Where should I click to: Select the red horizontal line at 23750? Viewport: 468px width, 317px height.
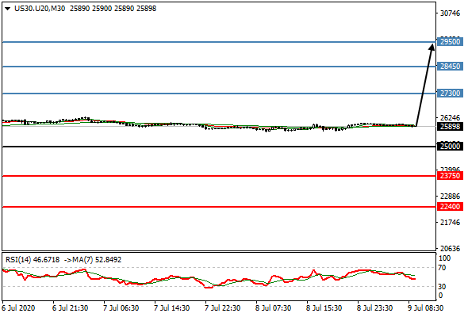coord(220,176)
